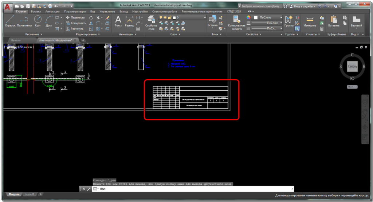The width and height of the screenshot is (373, 202).
Task: Click the Перенести (Move) button
Action: click(75, 17)
